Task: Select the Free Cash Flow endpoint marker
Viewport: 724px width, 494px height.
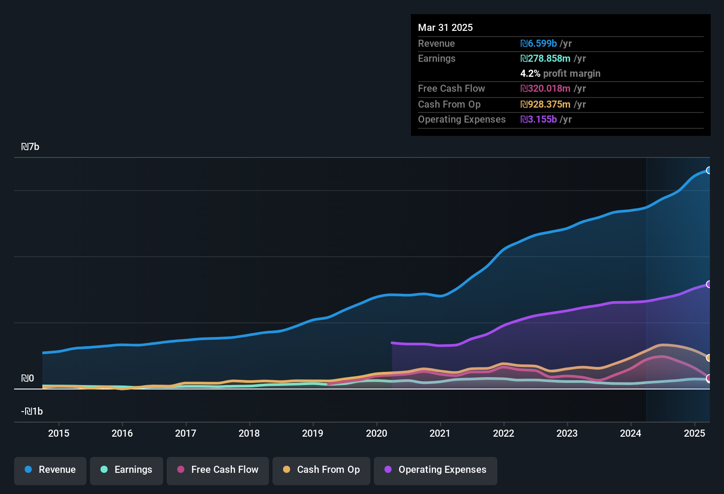Action: (709, 378)
